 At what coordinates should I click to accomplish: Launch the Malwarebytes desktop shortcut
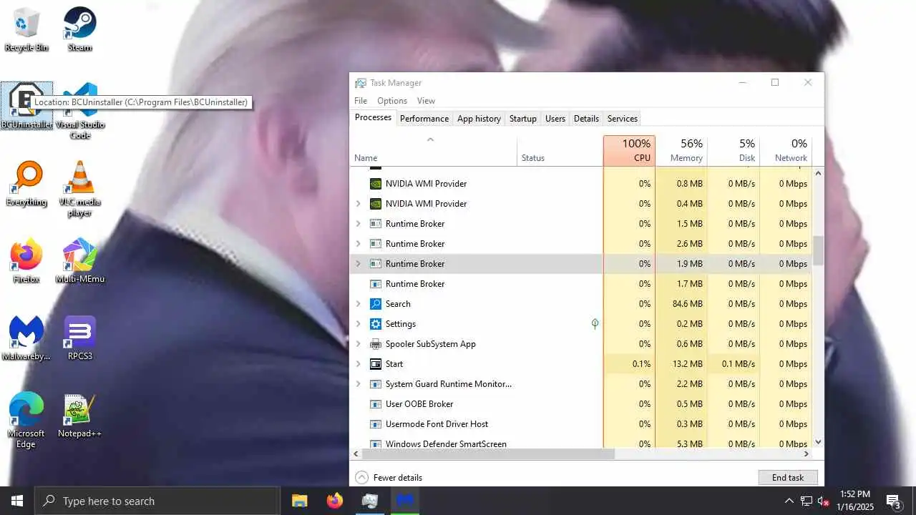point(26,338)
